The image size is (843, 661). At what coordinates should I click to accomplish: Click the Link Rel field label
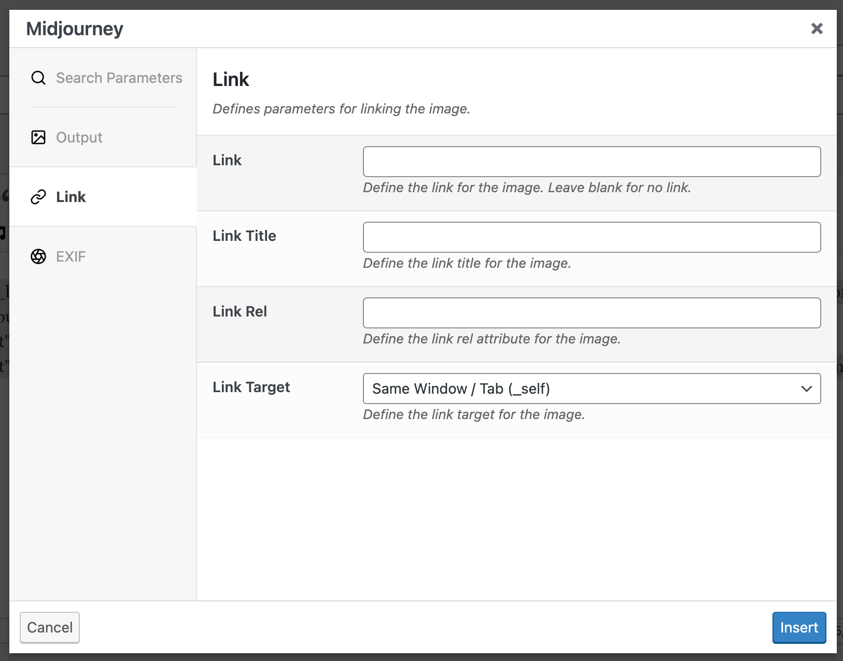240,311
